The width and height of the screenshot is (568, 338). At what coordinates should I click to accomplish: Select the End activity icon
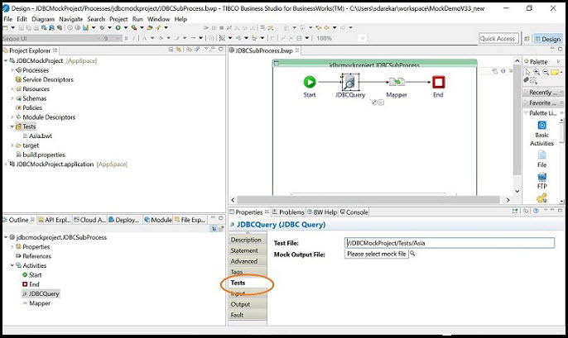click(x=438, y=82)
